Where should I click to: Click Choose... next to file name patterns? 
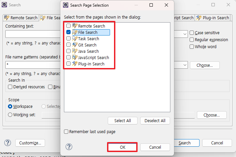pyautogui.click(x=205, y=65)
